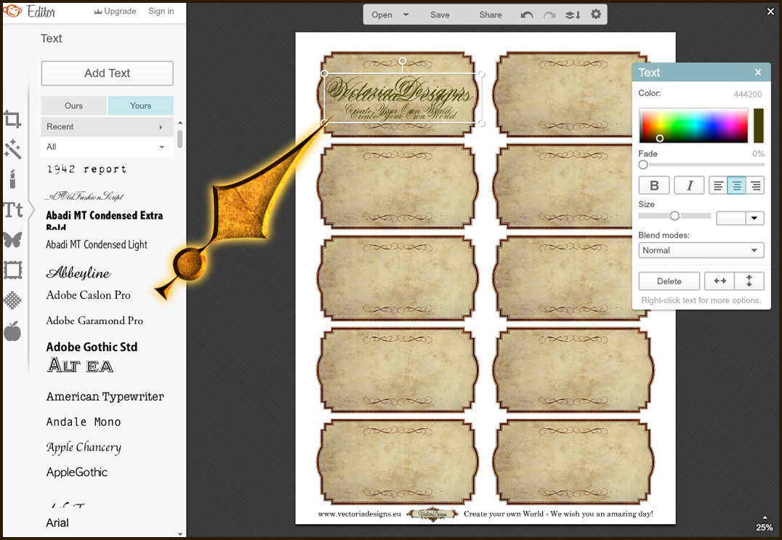Click the Sign in link
The width and height of the screenshot is (782, 540).
pos(161,11)
